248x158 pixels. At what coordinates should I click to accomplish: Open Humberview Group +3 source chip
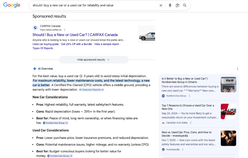(x=55, y=123)
